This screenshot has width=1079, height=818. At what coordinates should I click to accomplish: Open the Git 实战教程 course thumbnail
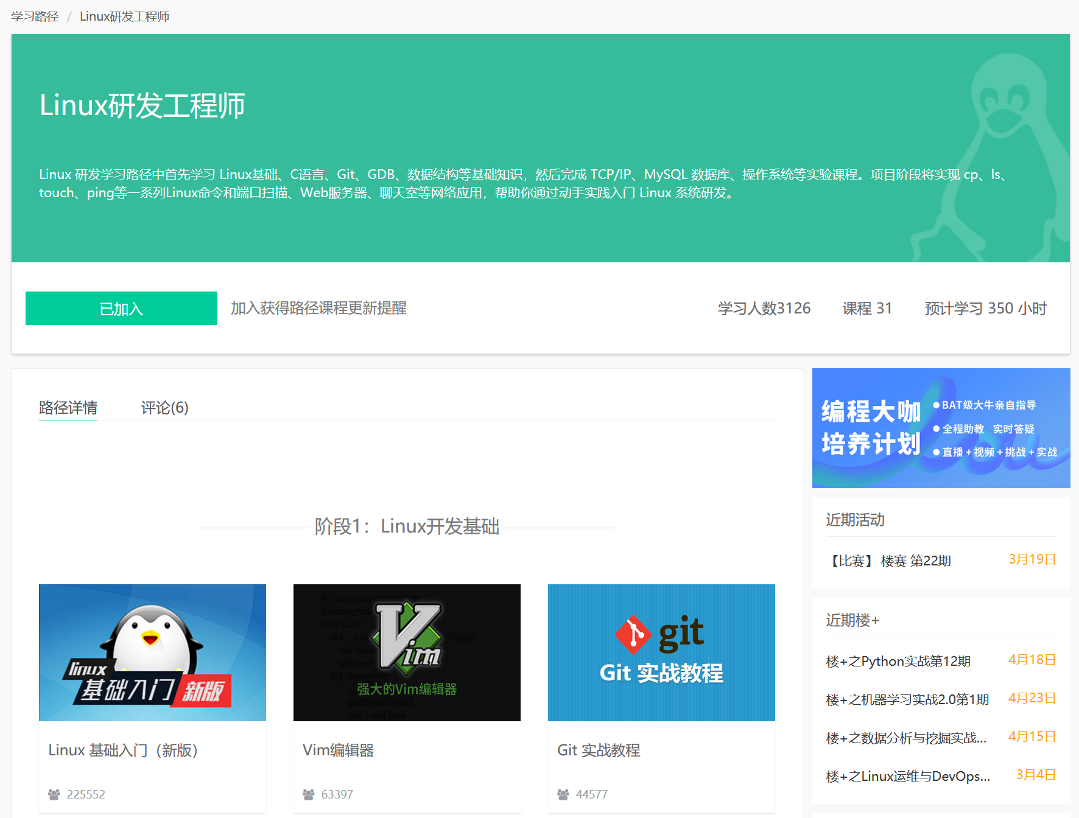[x=661, y=652]
